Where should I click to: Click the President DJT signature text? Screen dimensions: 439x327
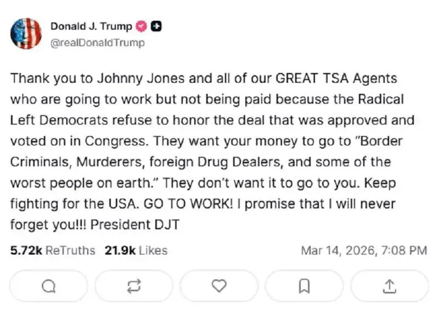(x=134, y=224)
